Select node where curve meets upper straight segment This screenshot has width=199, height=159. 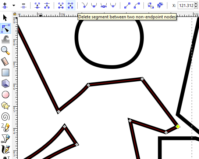pyautogui.click(x=88, y=85)
